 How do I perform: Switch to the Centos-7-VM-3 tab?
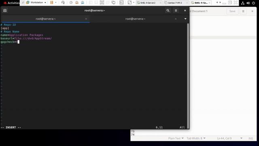[176, 3]
